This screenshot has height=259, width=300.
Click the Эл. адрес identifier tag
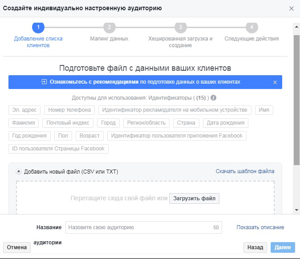point(24,110)
